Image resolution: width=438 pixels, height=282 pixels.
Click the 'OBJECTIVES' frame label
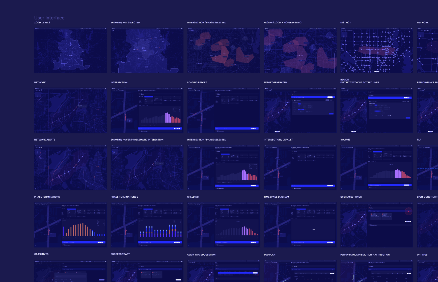41,254
